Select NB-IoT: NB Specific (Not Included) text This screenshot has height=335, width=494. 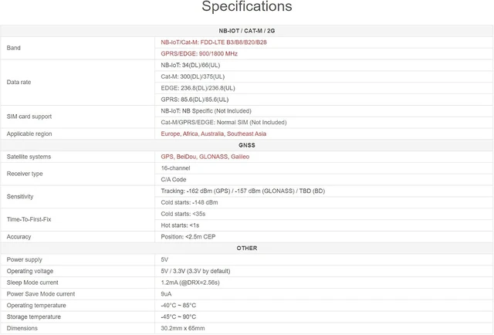point(206,111)
